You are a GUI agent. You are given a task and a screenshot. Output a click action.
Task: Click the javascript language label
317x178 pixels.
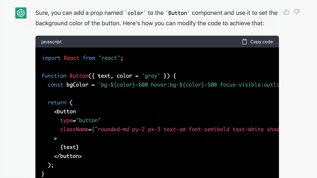tap(51, 42)
